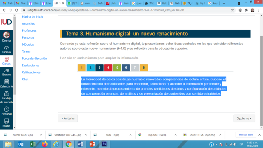This screenshot has width=263, height=148.
Task: Select light blue number 2 box
Action: [90, 67]
